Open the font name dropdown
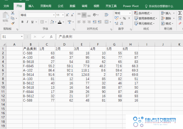 54,15
